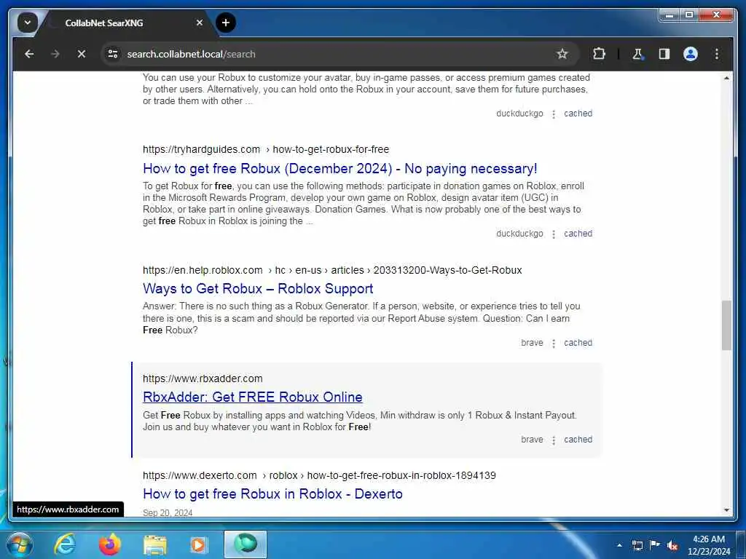Open the Extensions puzzle icon
Viewport: 746px width, 559px height.
click(599, 54)
